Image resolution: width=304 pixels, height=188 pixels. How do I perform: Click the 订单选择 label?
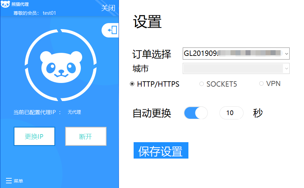click(x=152, y=54)
